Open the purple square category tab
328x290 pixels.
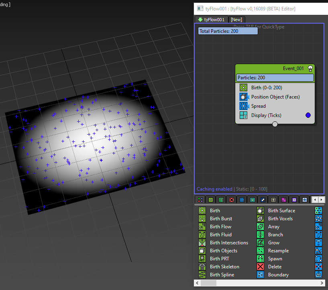294,200
